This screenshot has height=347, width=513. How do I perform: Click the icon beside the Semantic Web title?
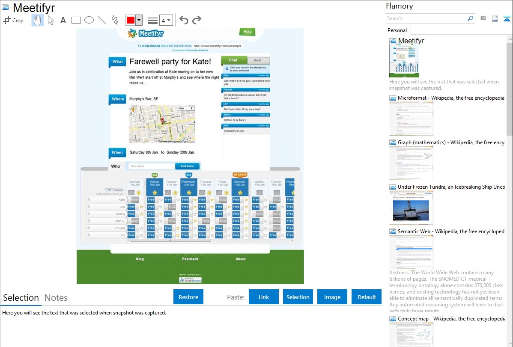pyautogui.click(x=393, y=231)
